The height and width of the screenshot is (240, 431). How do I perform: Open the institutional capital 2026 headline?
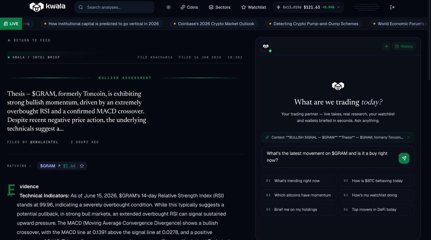point(101,24)
